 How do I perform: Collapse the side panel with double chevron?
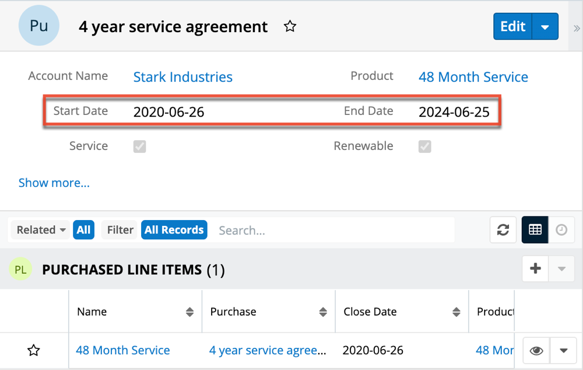point(577,27)
